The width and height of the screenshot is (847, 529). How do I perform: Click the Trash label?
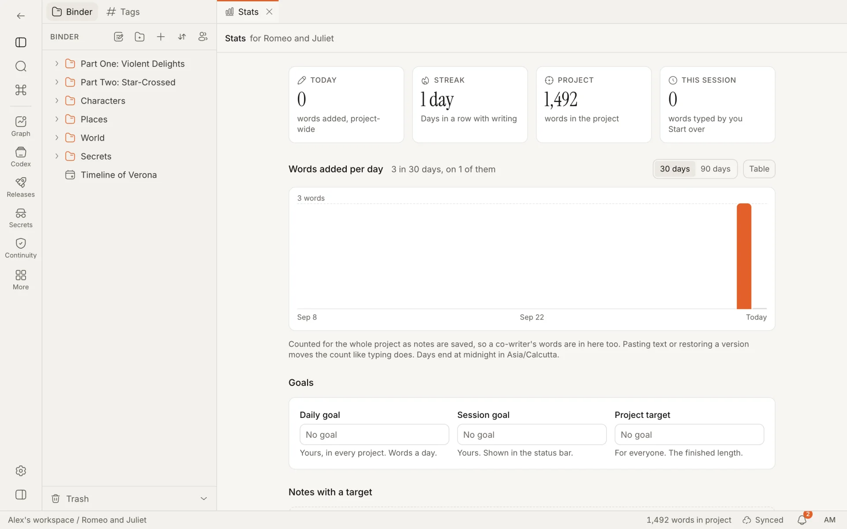coord(78,499)
